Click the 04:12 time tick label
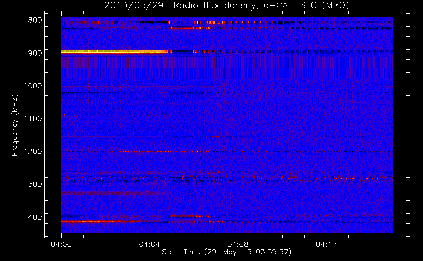Screen dimensions: 423x261 [x=326, y=245]
